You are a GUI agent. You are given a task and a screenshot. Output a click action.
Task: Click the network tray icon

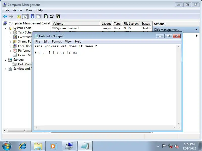[x=170, y=146]
